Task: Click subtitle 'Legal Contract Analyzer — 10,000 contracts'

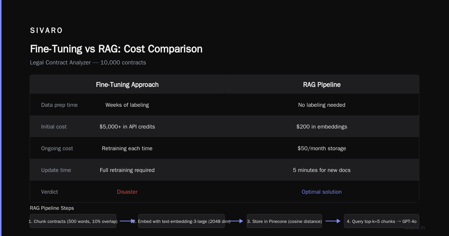Action: click(88, 63)
